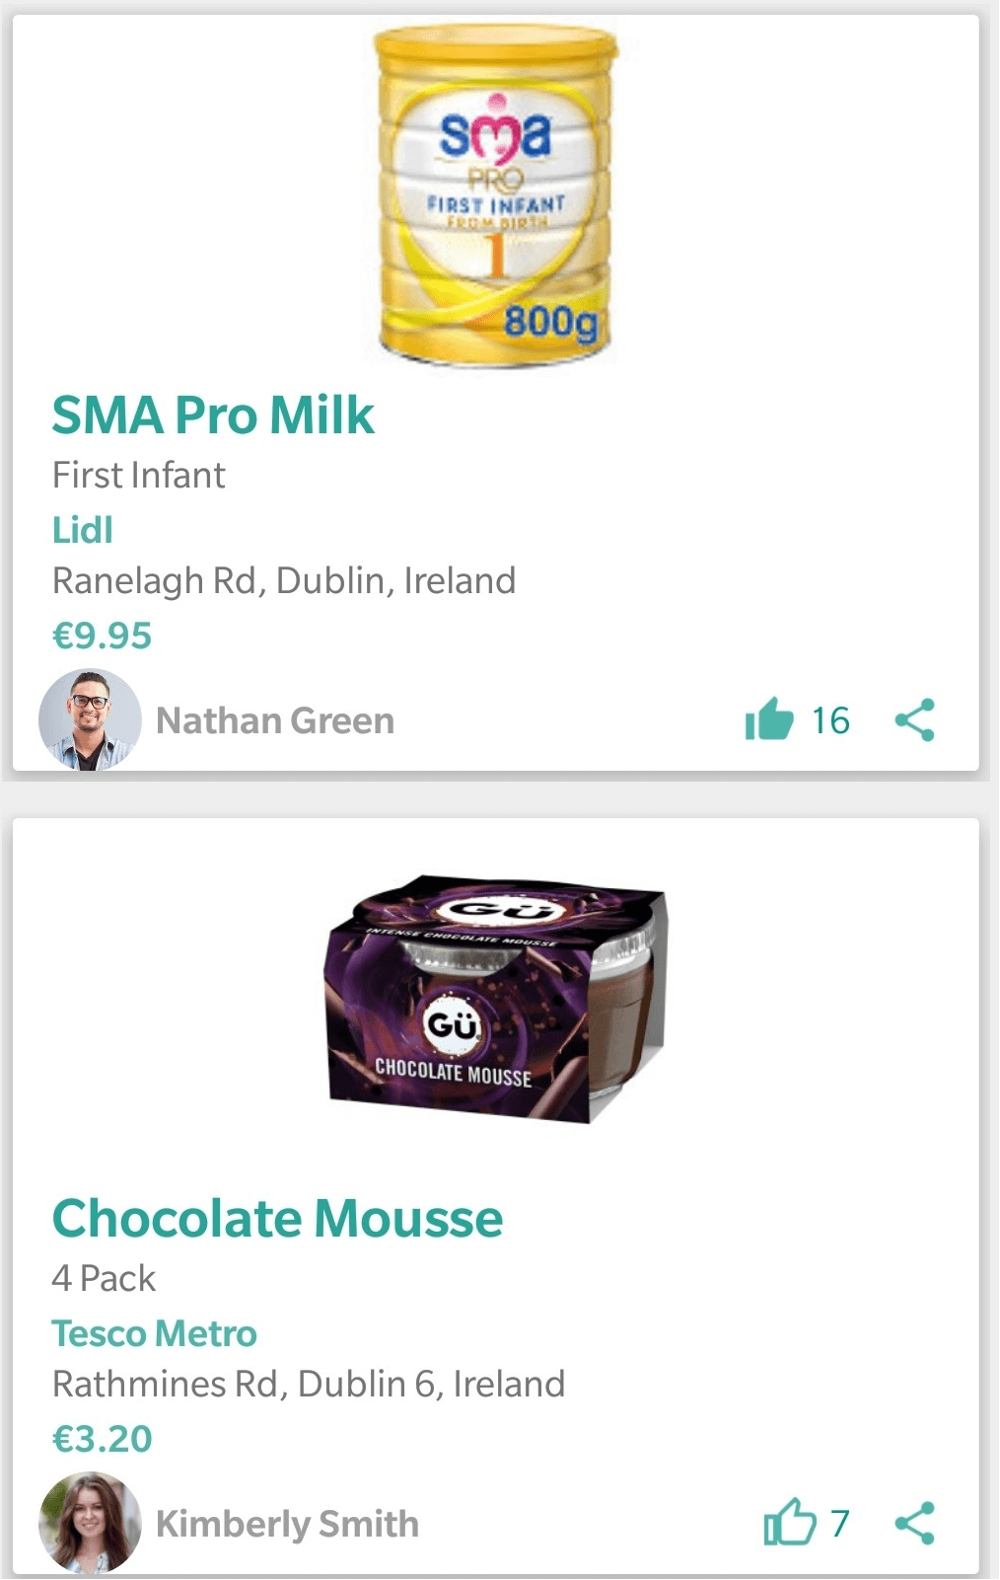View Kimberly Smith's username
This screenshot has height=1580, width=1000.
287,1524
